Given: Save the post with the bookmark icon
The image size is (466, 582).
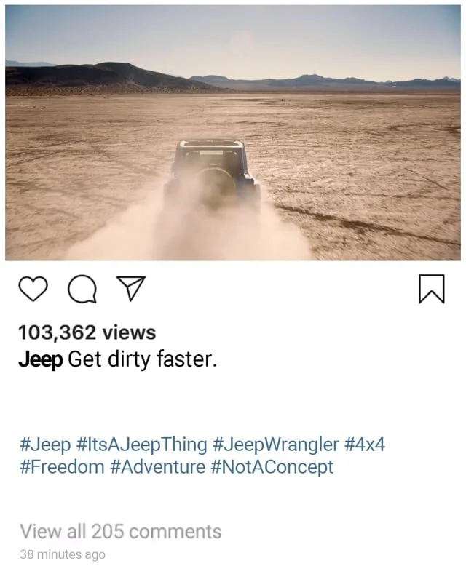Looking at the screenshot, I should [432, 289].
